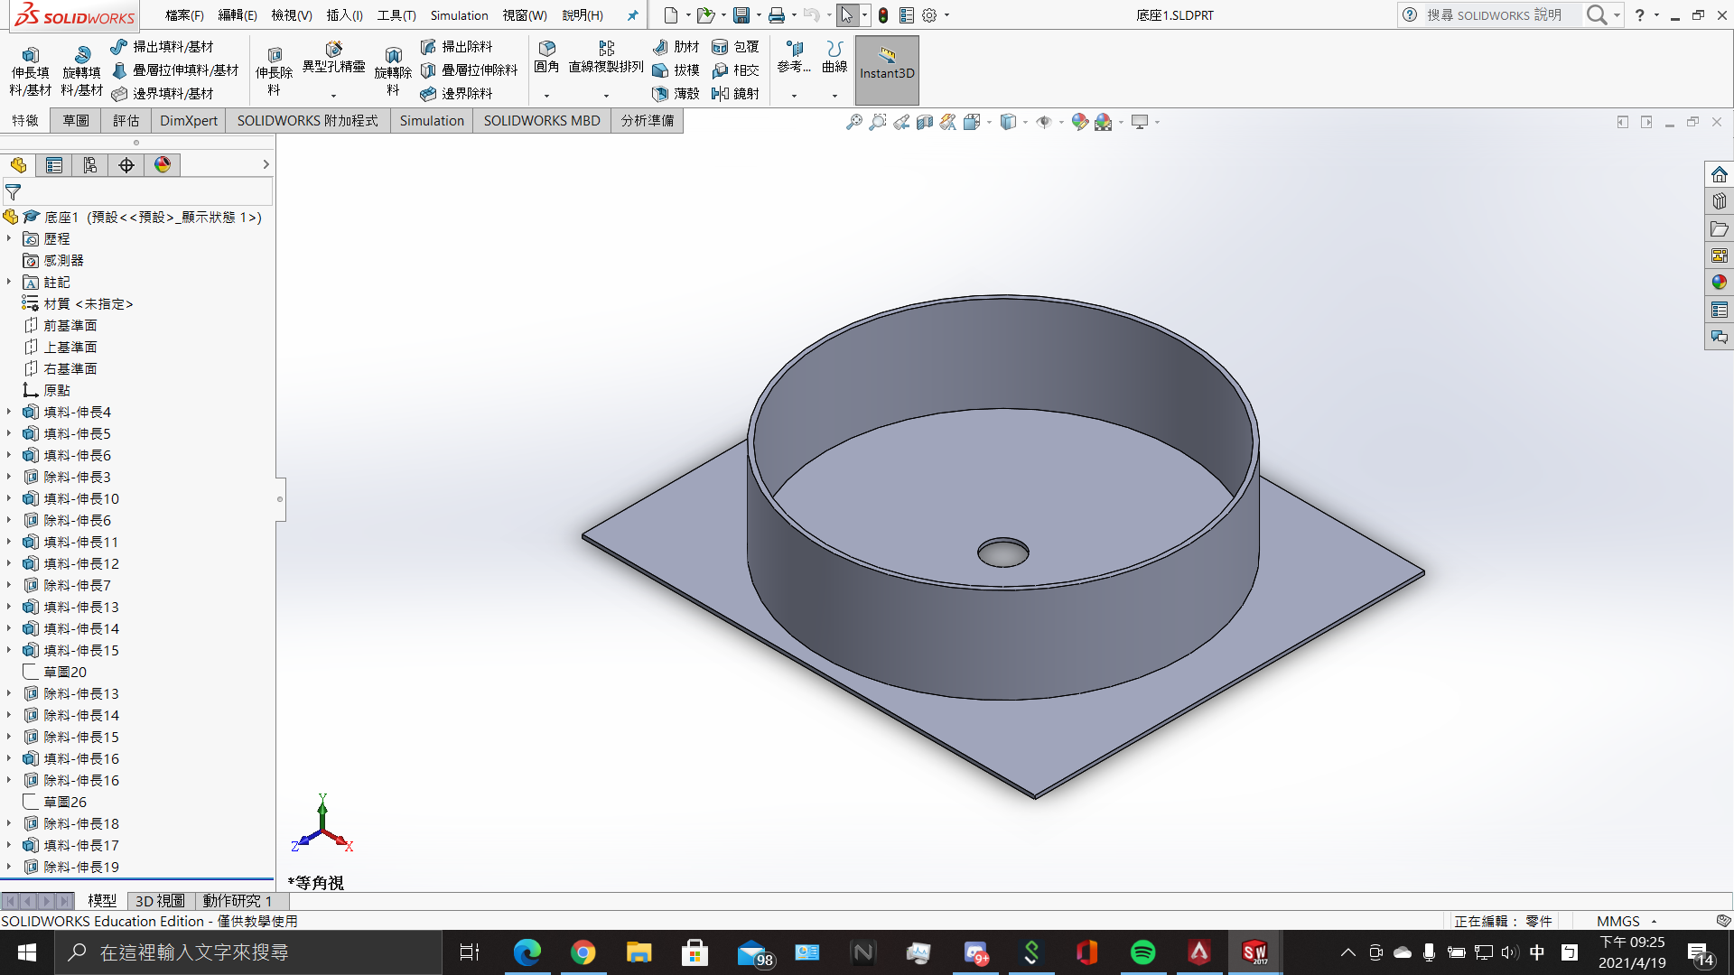This screenshot has width=1734, height=975.
Task: Expand the 填料-伸長4 feature node
Action: pyautogui.click(x=9, y=413)
